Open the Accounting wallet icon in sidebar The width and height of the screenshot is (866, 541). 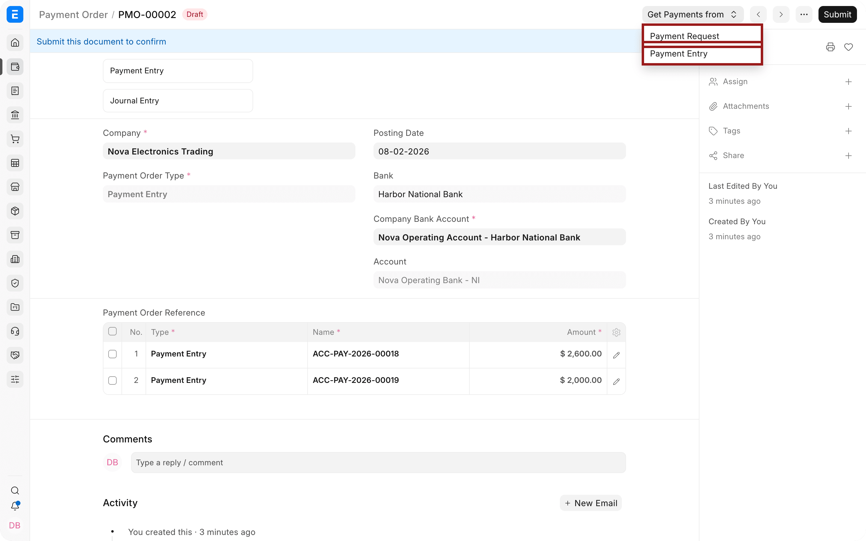15,67
